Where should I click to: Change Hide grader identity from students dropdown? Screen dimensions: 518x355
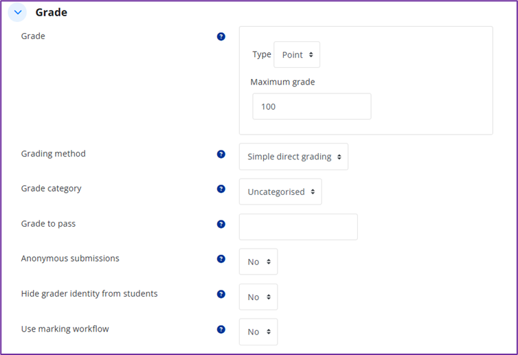258,297
